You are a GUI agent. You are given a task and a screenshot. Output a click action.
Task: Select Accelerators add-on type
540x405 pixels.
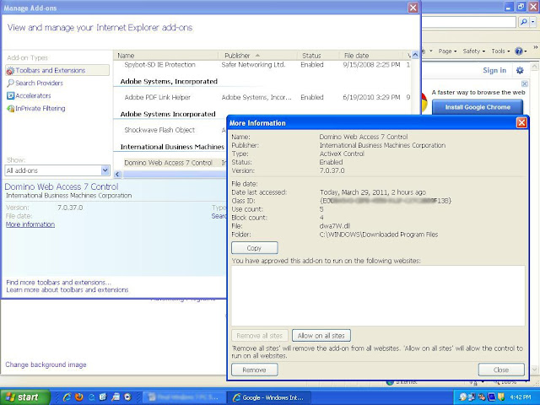click(29, 95)
